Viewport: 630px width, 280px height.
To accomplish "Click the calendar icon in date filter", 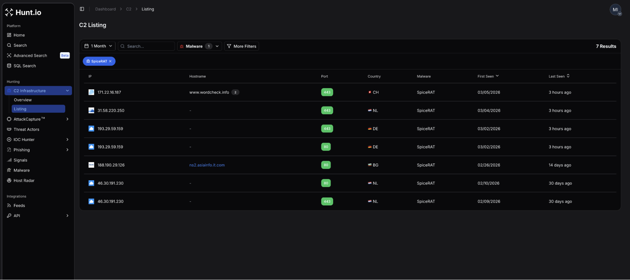I will [87, 46].
